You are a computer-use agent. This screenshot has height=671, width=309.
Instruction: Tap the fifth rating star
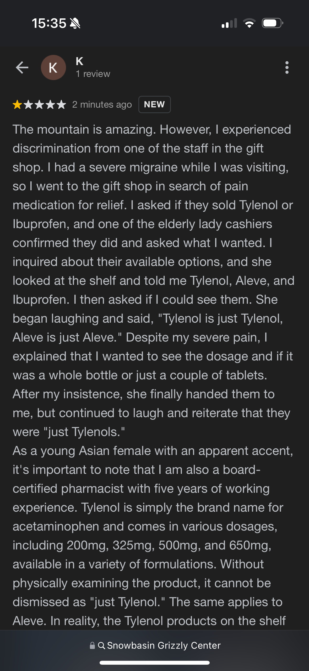(x=61, y=104)
